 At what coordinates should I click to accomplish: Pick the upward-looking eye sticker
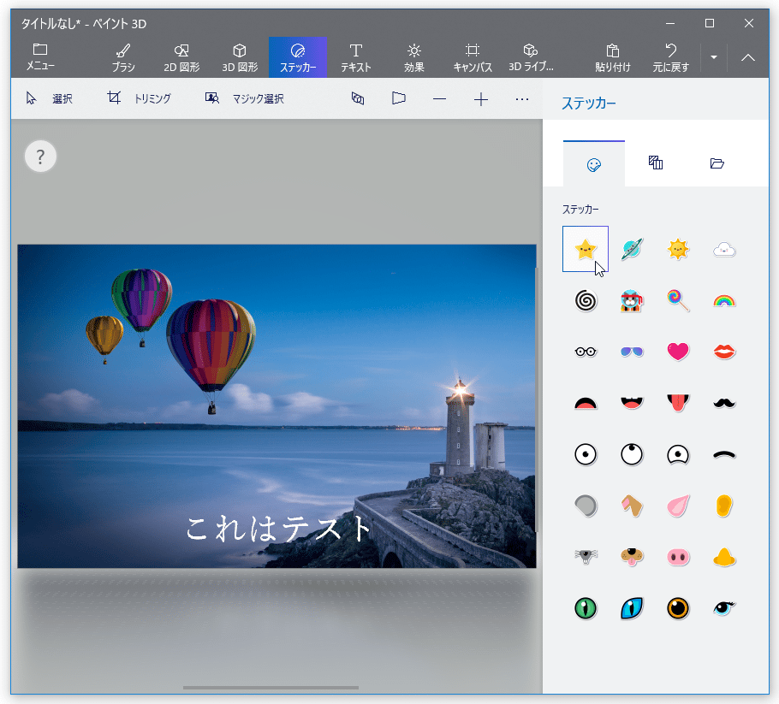[x=632, y=454]
